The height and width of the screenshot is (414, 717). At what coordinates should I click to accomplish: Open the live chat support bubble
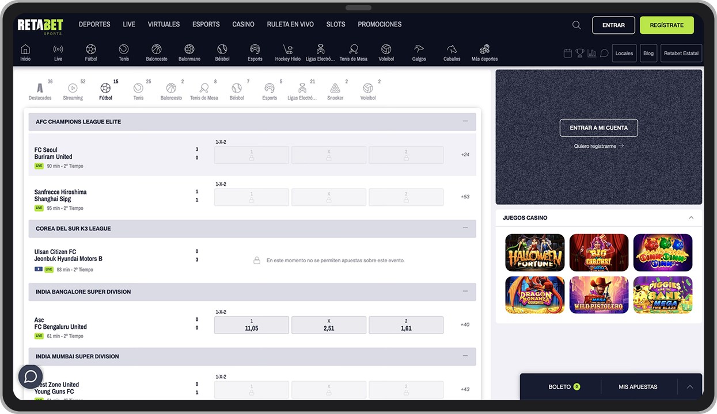[x=31, y=377]
